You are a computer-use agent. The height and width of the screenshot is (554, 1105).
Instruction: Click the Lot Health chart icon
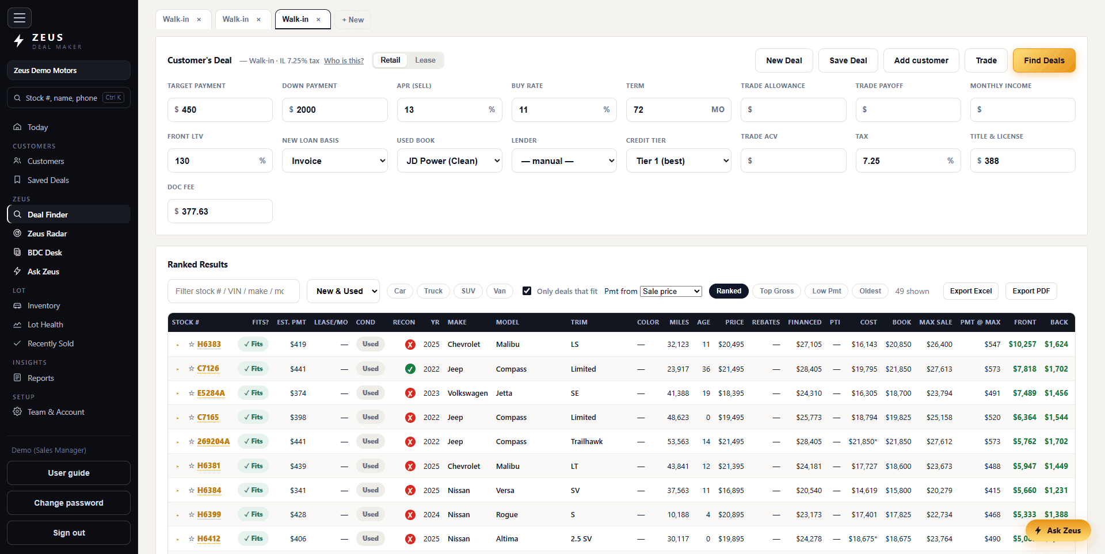click(17, 324)
